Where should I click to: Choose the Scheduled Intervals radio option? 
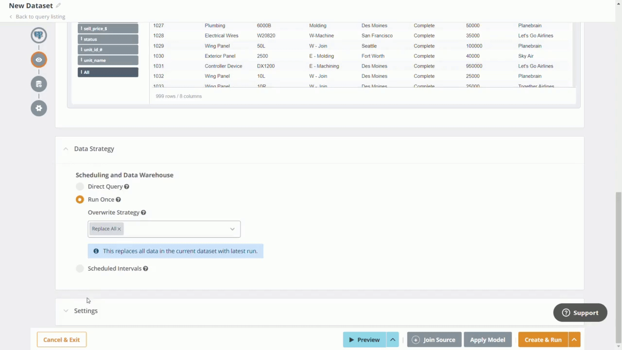pyautogui.click(x=80, y=269)
